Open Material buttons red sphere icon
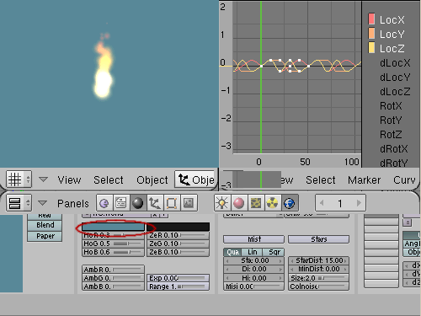The image size is (421, 316). click(239, 203)
